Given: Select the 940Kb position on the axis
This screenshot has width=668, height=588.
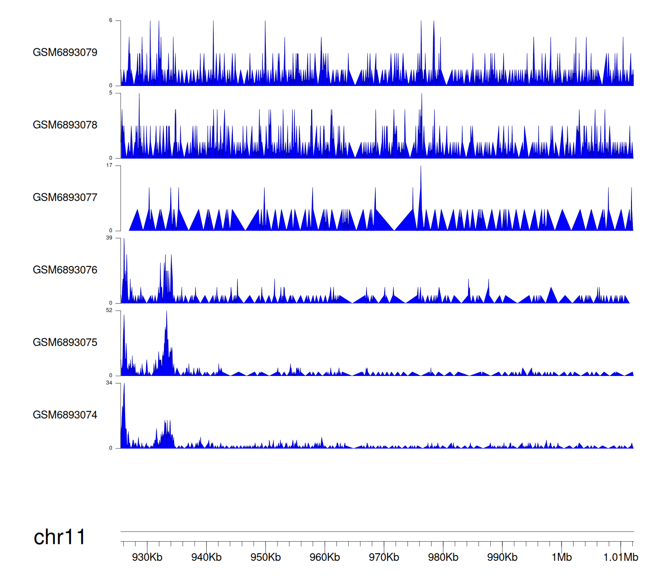Looking at the screenshot, I should [206, 557].
